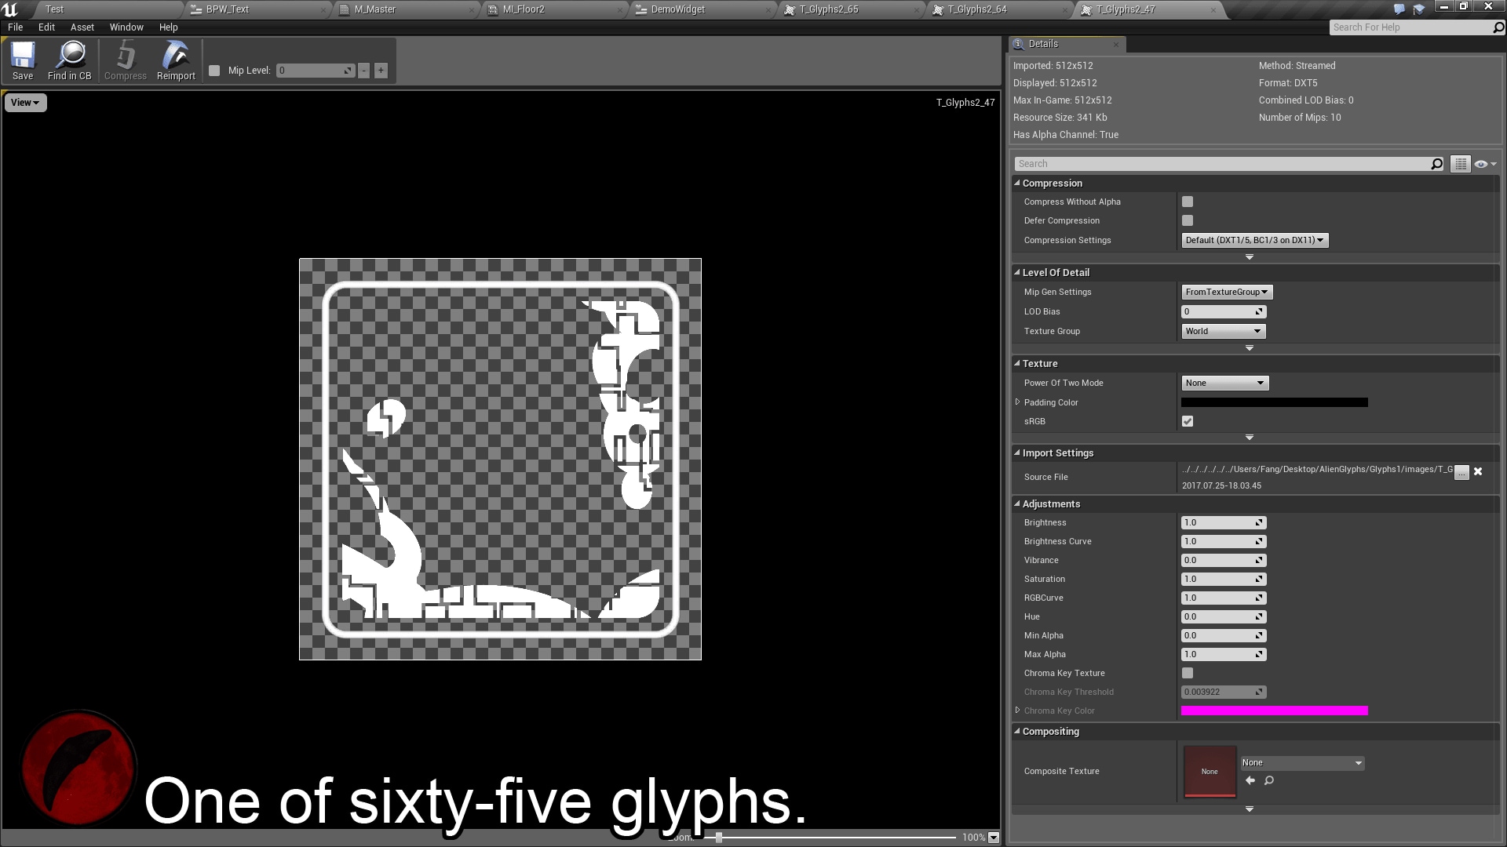
Task: Reimport the T_Glyphs2_47 texture
Action: (176, 60)
